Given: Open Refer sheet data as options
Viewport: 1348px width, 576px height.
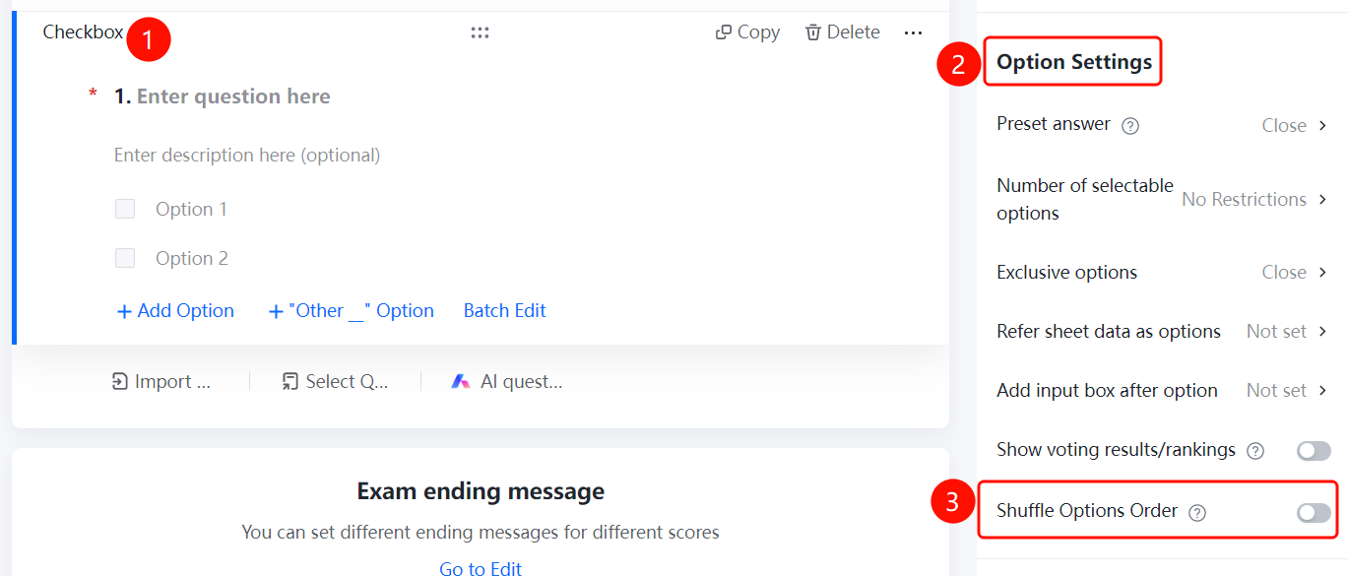Looking at the screenshot, I should (x=1163, y=331).
